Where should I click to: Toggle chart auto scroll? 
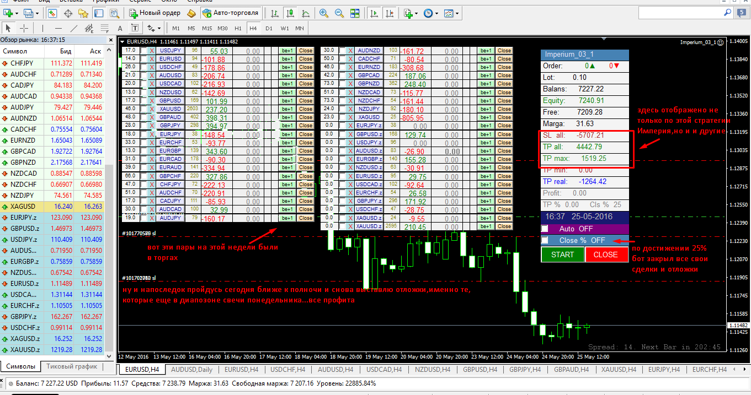point(375,12)
